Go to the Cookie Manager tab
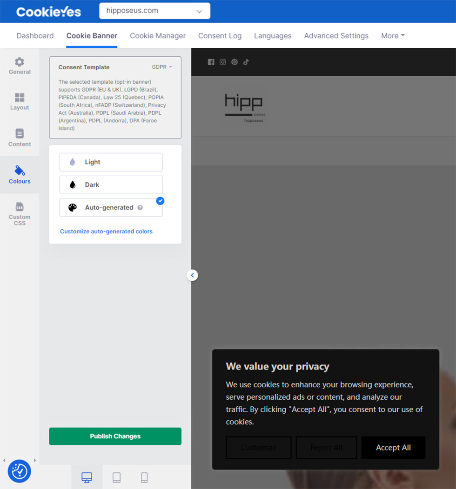Screen dimensions: 456x489 click(158, 36)
